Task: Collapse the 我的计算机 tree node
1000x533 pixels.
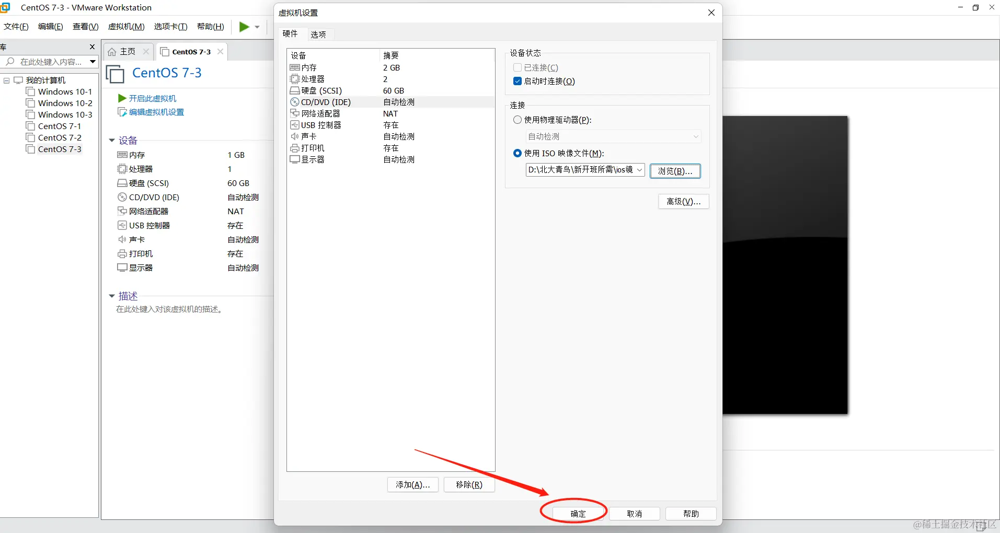Action: coord(7,80)
